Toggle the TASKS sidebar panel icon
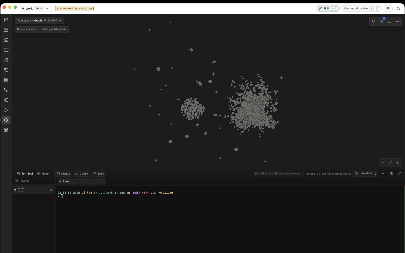The height and width of the screenshot is (253, 405). coord(16,181)
